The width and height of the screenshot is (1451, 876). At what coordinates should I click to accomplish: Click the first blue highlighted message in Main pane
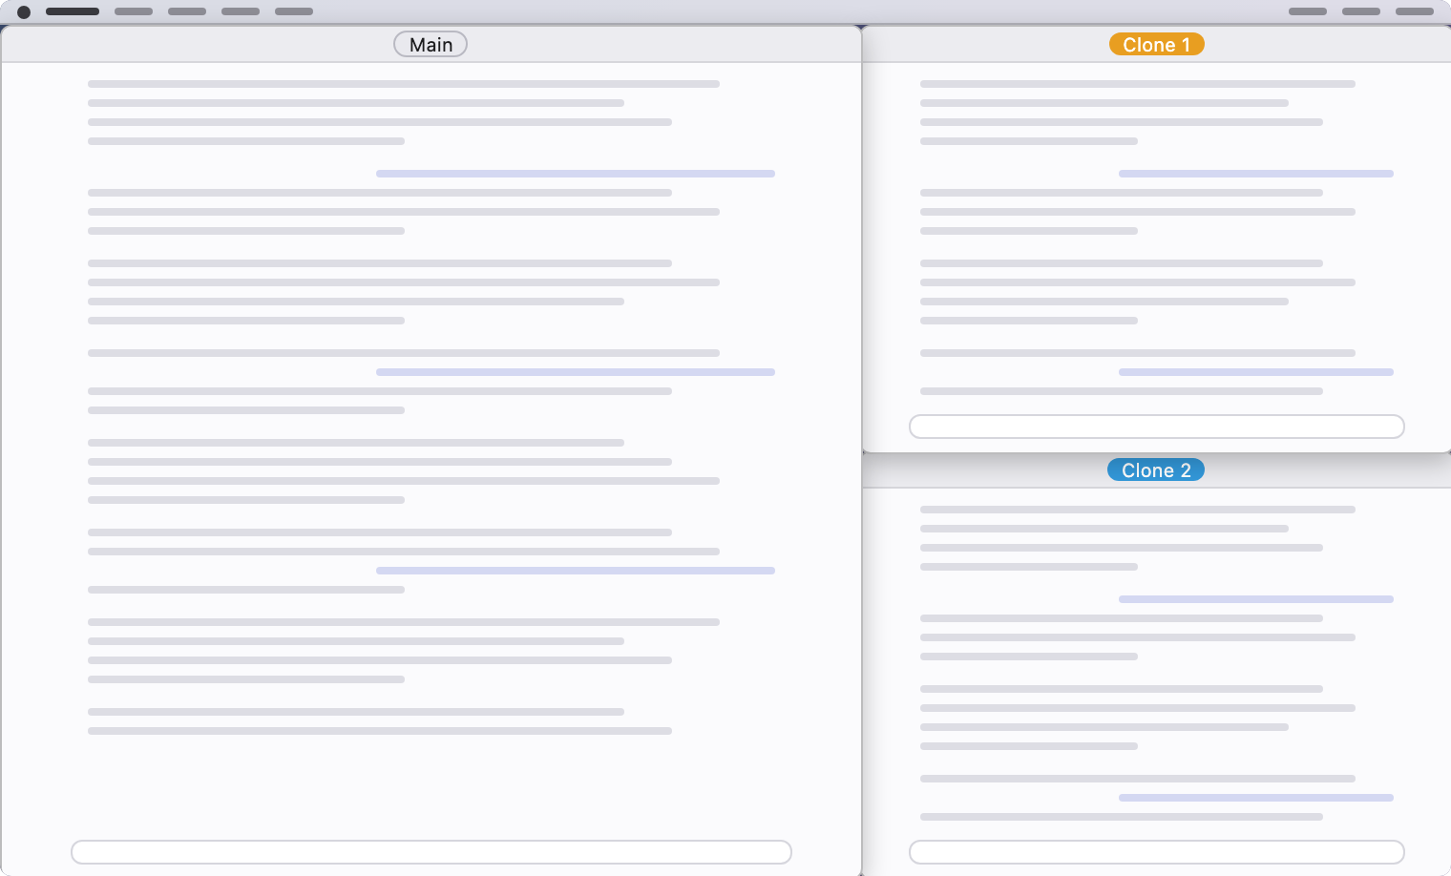coord(576,174)
